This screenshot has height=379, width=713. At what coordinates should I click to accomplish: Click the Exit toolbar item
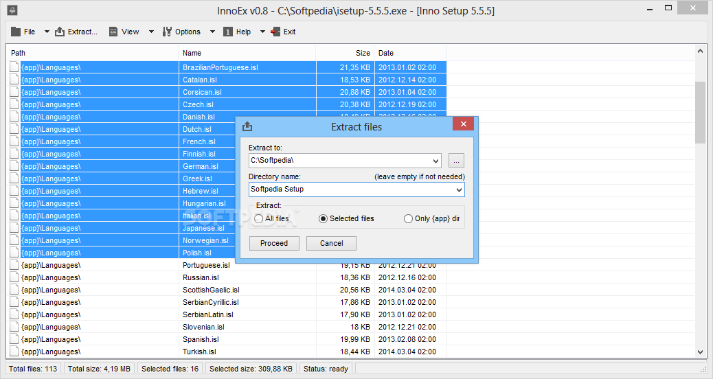(283, 32)
